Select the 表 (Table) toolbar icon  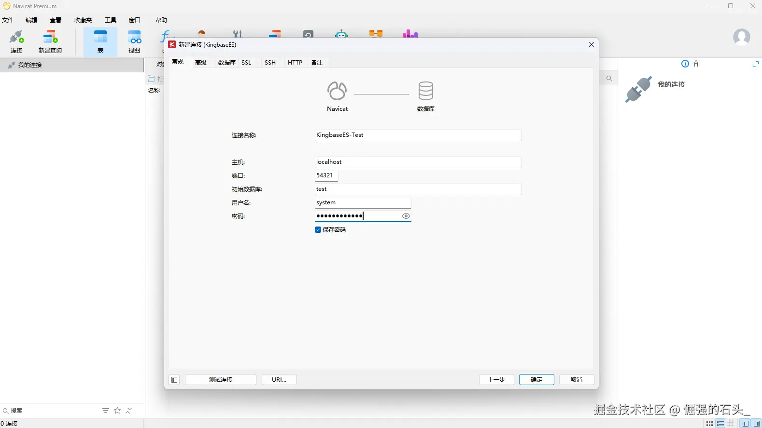coord(100,41)
